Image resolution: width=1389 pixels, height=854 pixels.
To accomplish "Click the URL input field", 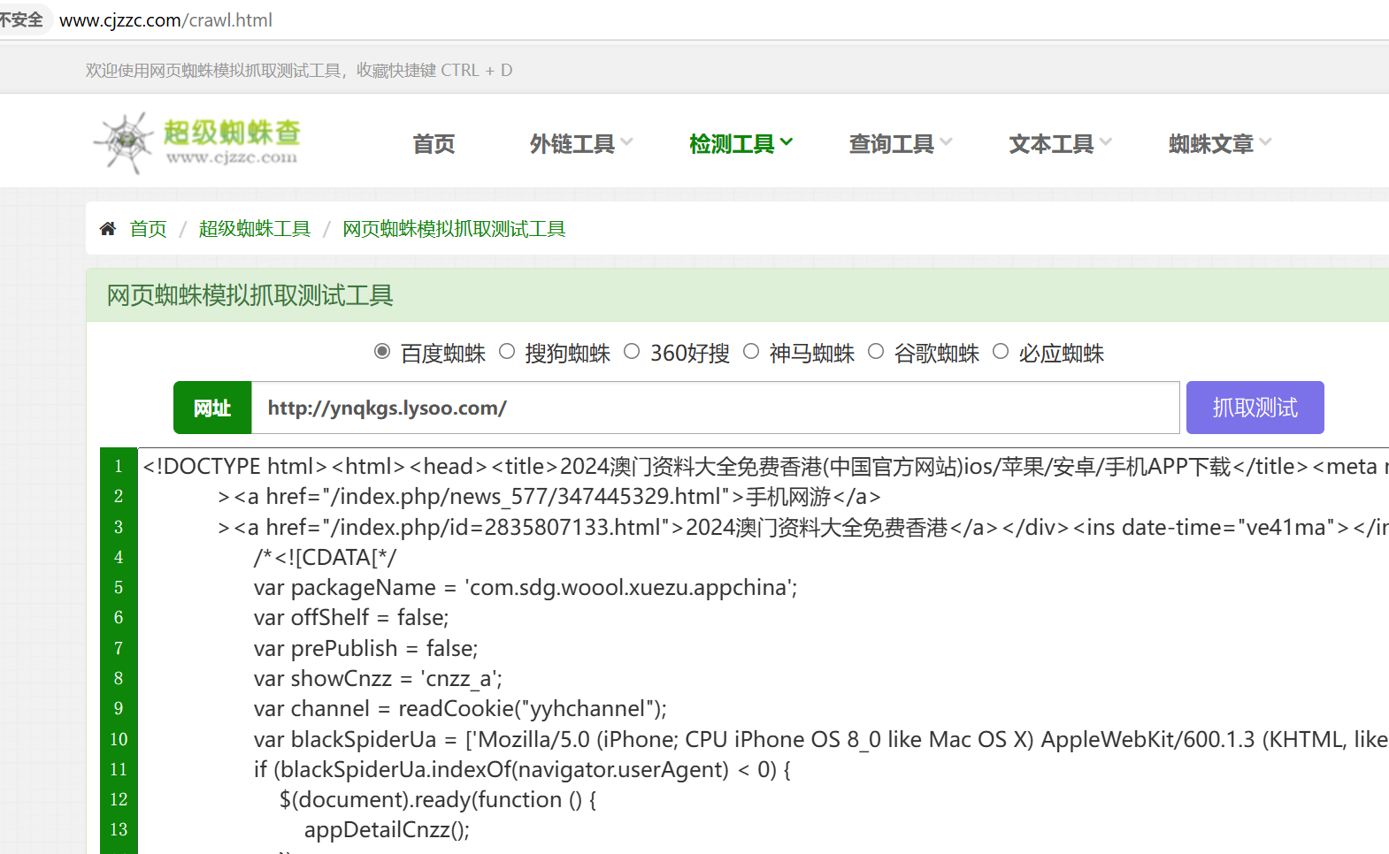I will (x=716, y=408).
